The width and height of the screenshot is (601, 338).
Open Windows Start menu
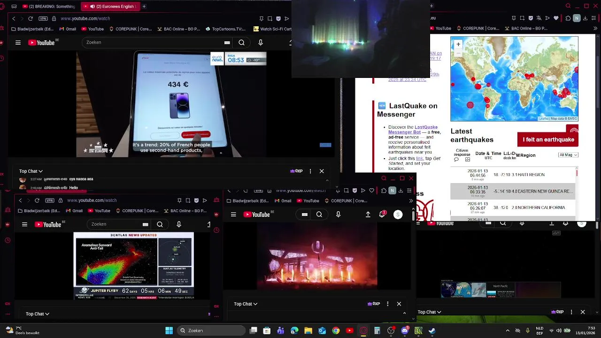click(x=169, y=330)
